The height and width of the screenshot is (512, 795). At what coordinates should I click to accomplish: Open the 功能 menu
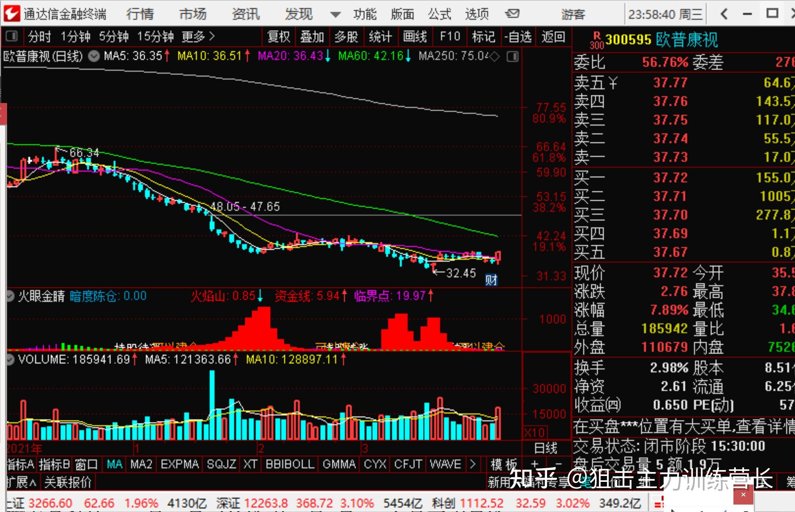click(x=365, y=14)
